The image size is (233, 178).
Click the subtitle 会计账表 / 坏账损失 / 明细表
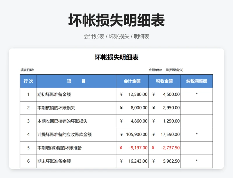(116, 36)
